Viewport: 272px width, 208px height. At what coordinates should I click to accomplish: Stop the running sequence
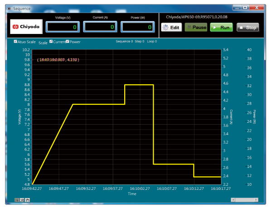[248, 27]
